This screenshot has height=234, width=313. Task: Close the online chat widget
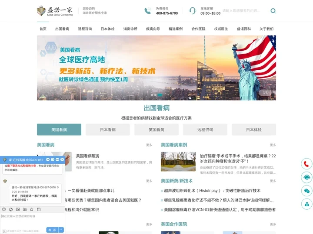[x=62, y=159]
